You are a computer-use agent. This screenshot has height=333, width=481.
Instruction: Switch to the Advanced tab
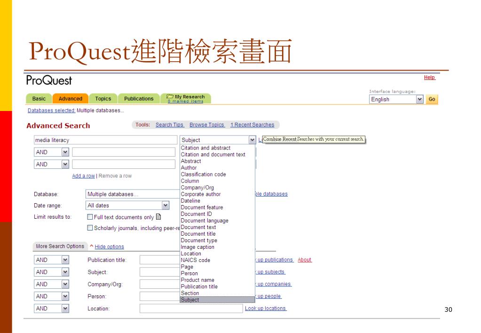[71, 98]
